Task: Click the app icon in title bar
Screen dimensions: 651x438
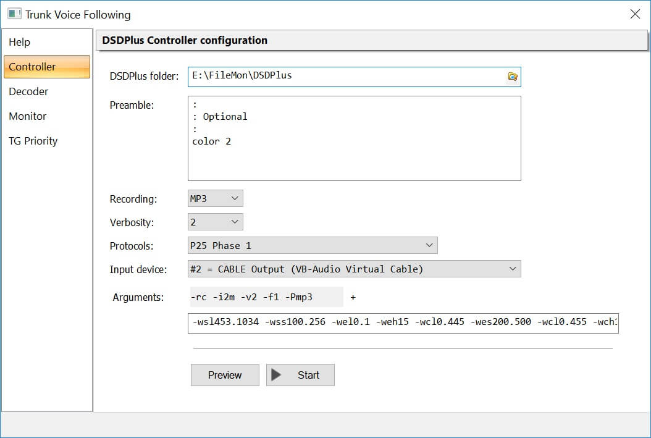Action: [x=14, y=14]
